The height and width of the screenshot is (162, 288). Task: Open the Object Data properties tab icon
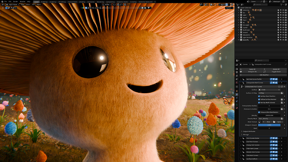pyautogui.click(x=237, y=105)
